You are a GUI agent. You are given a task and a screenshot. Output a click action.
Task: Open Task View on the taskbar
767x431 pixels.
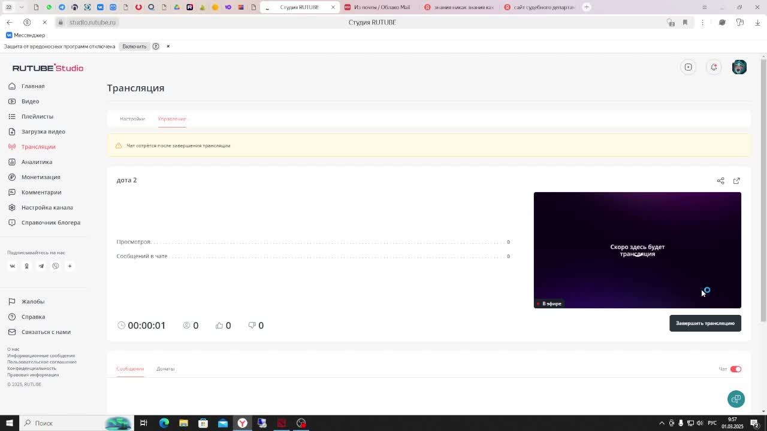click(144, 423)
